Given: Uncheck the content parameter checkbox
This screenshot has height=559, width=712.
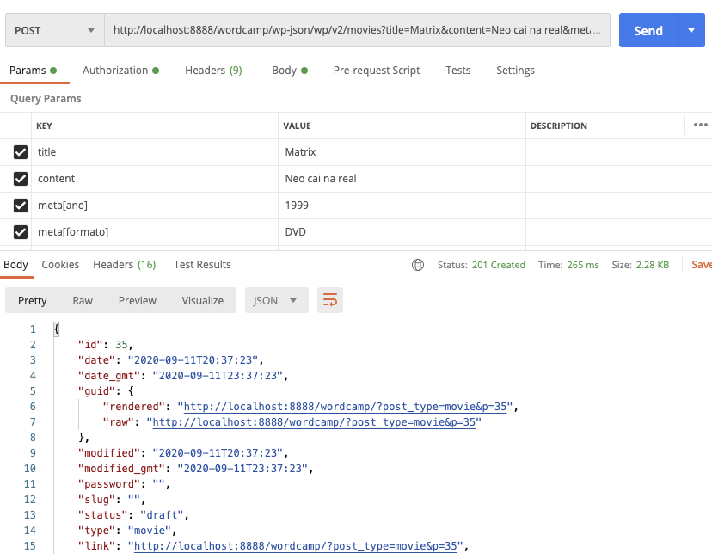Looking at the screenshot, I should click(21, 179).
